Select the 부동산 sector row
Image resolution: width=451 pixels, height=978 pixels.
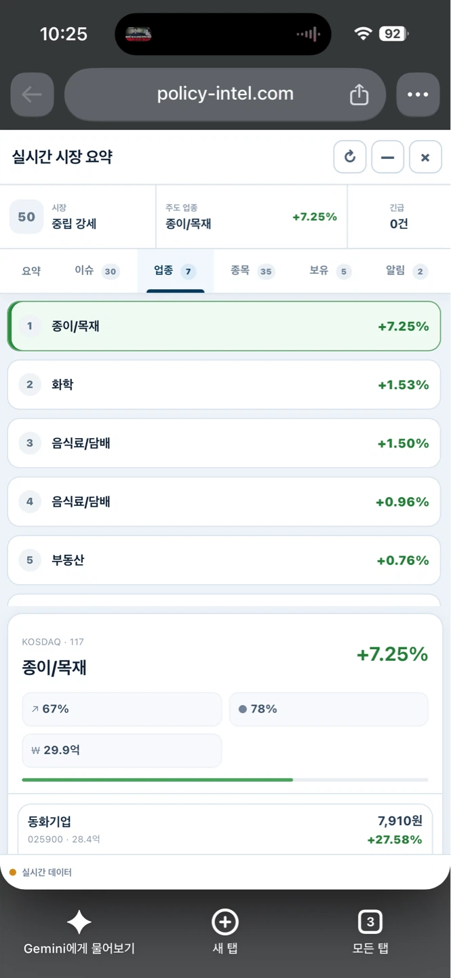point(224,560)
